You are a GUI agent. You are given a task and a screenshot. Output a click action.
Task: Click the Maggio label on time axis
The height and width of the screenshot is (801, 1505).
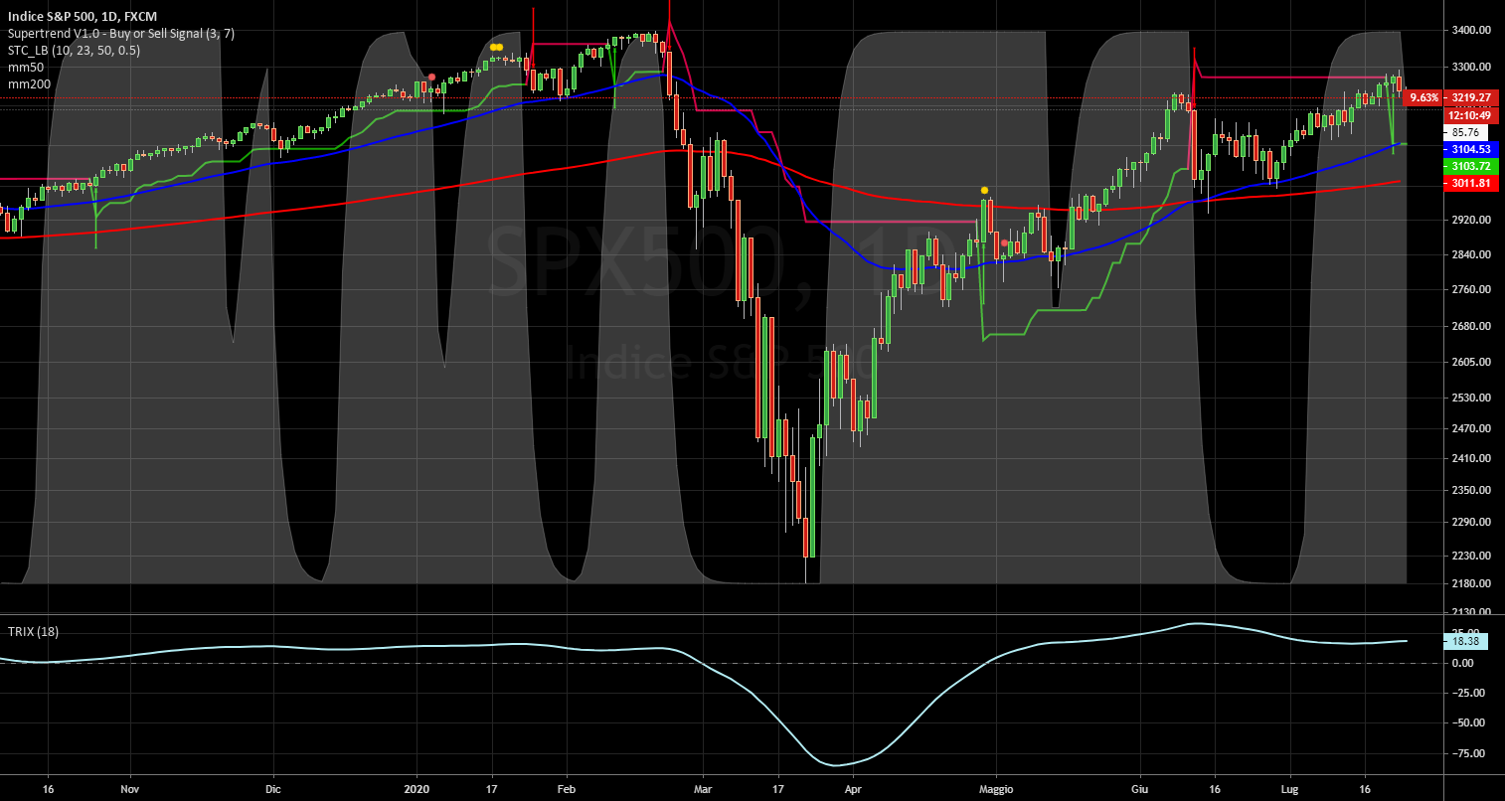[x=995, y=788]
